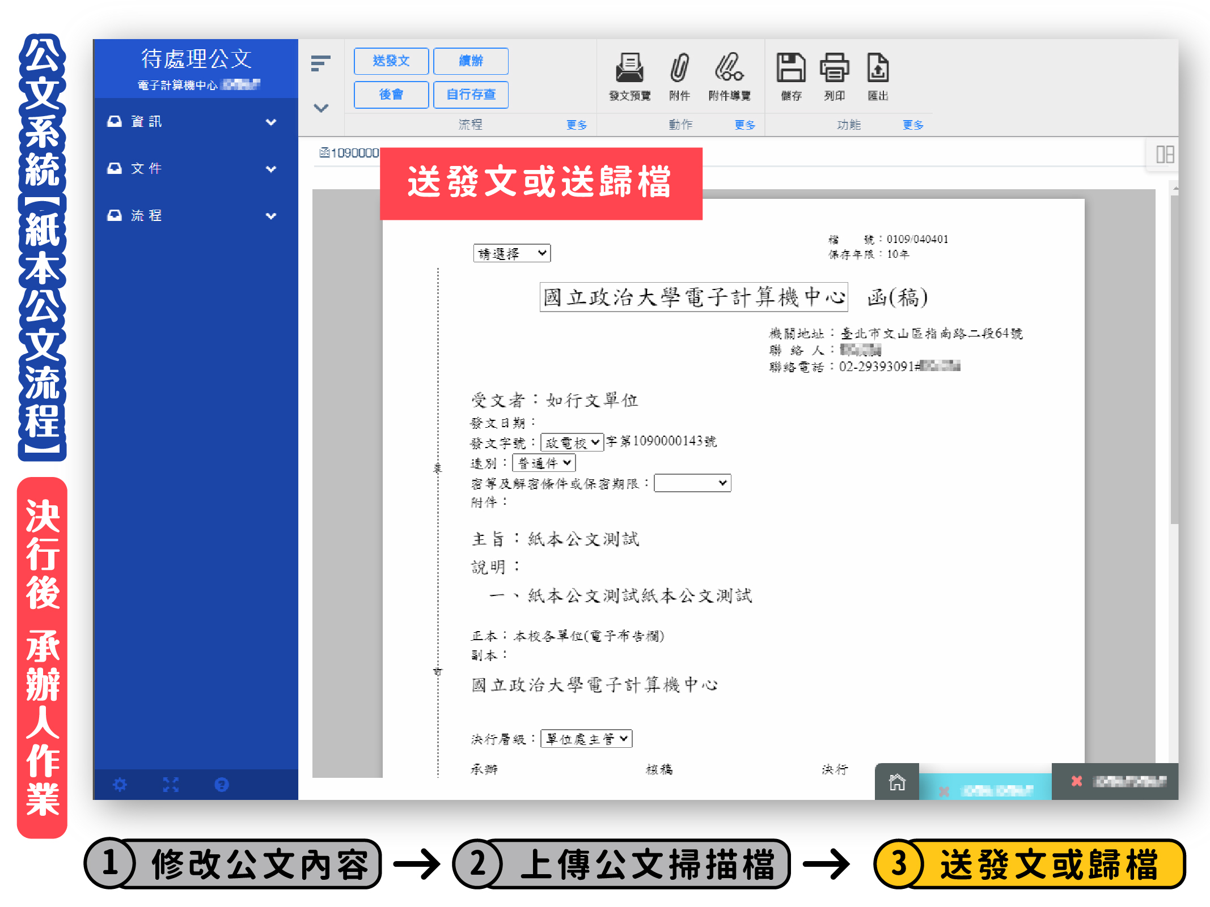Image resolution: width=1210 pixels, height=907 pixels.
Task: Open the 速別 普通件 dropdown
Action: 544,463
